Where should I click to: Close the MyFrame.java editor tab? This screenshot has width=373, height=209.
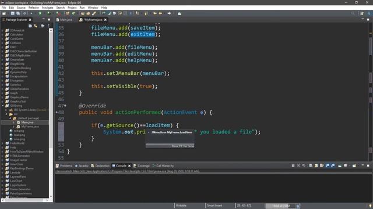click(x=105, y=20)
